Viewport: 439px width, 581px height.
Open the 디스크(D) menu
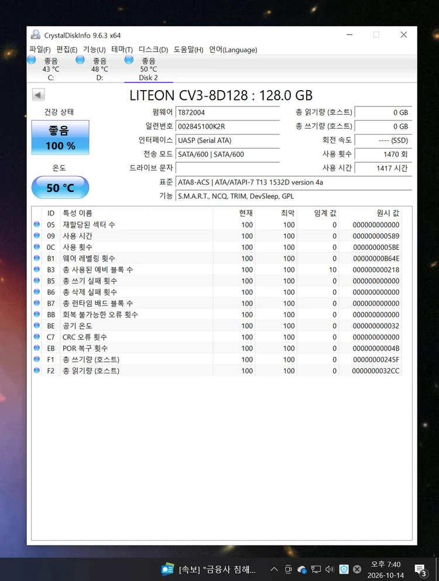click(153, 49)
